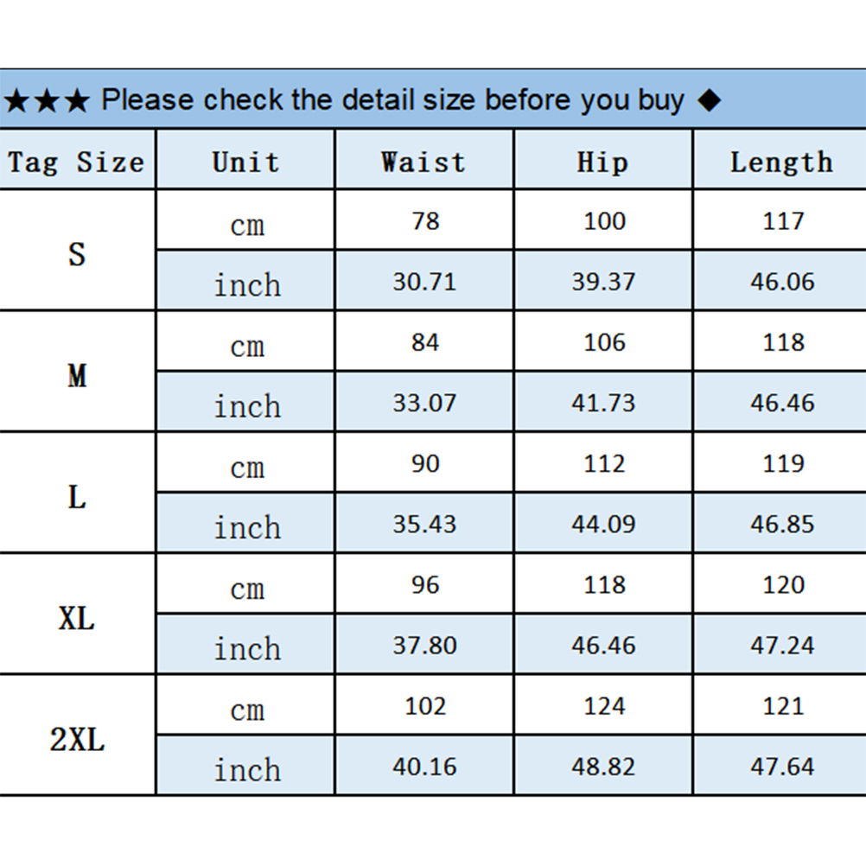Click the length value 47.64
Image resolution: width=866 pixels, height=866 pixels.
tap(782, 767)
